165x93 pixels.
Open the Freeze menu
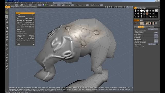point(34,3)
